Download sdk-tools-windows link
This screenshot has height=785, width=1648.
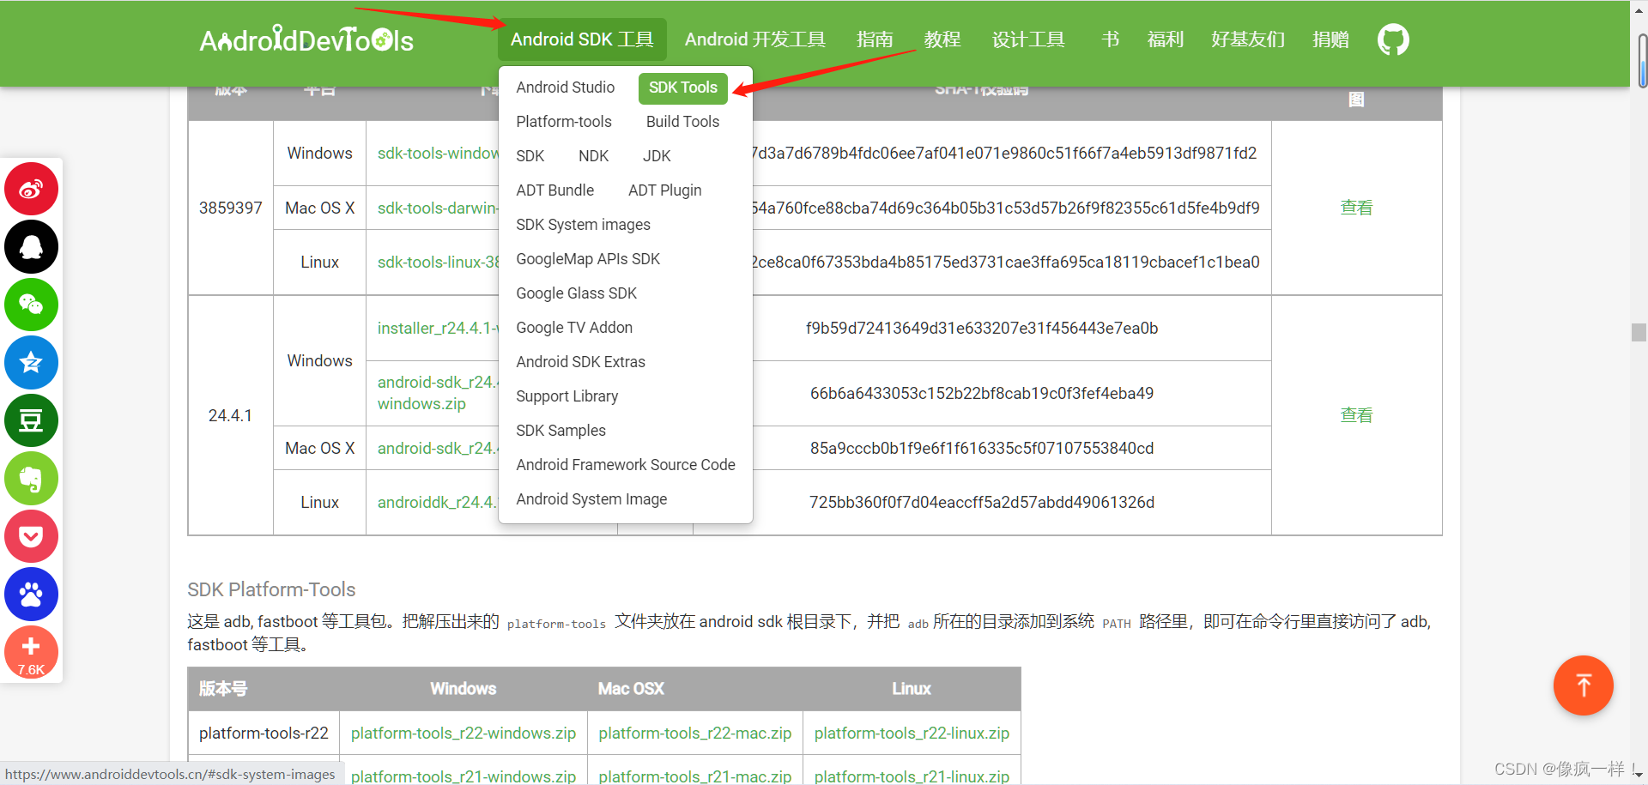(438, 154)
